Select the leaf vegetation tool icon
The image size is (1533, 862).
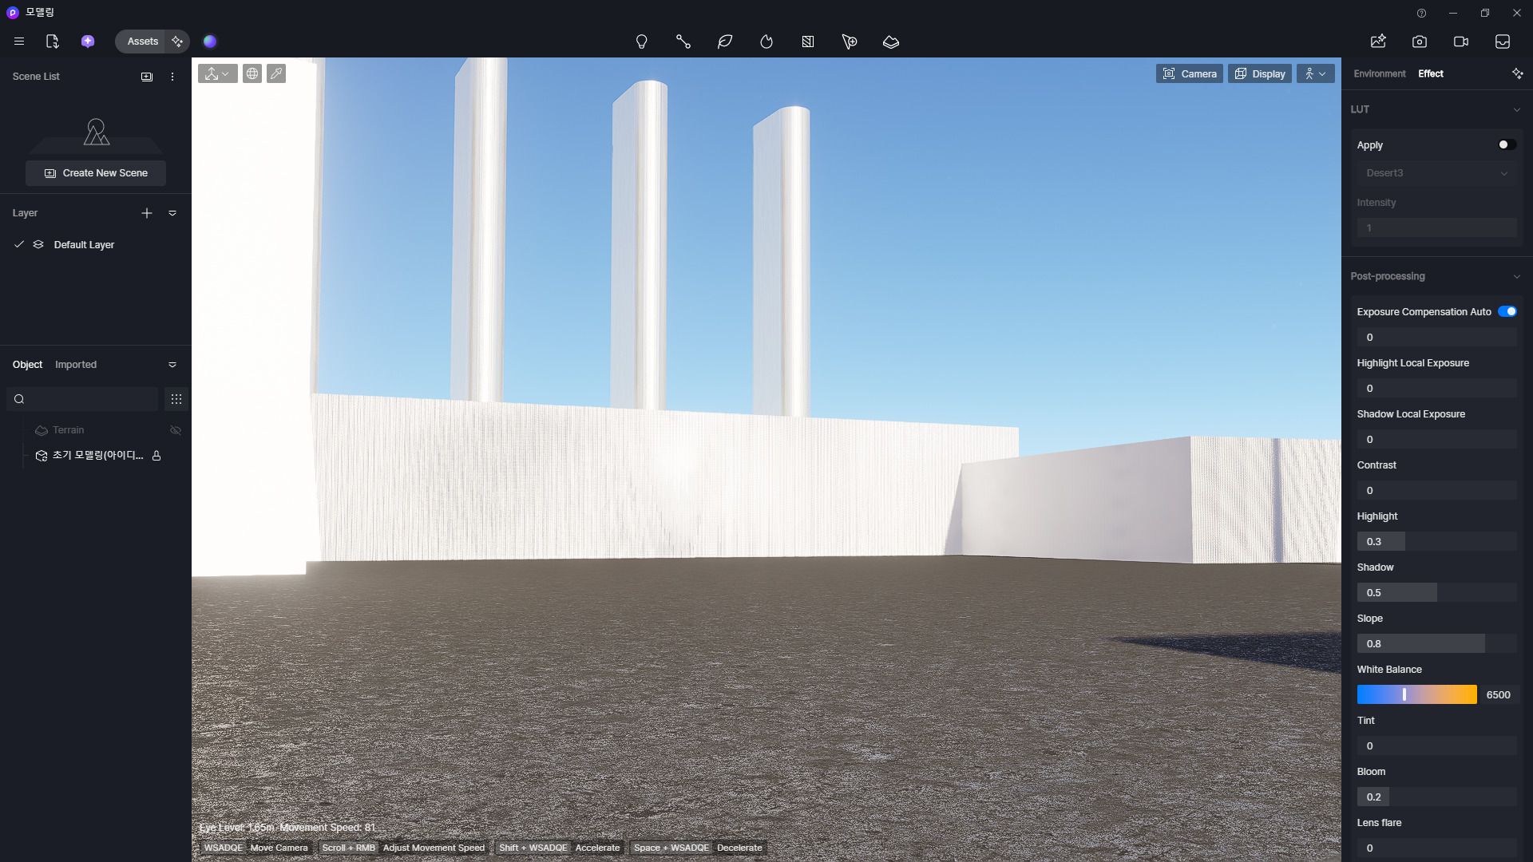pyautogui.click(x=725, y=42)
